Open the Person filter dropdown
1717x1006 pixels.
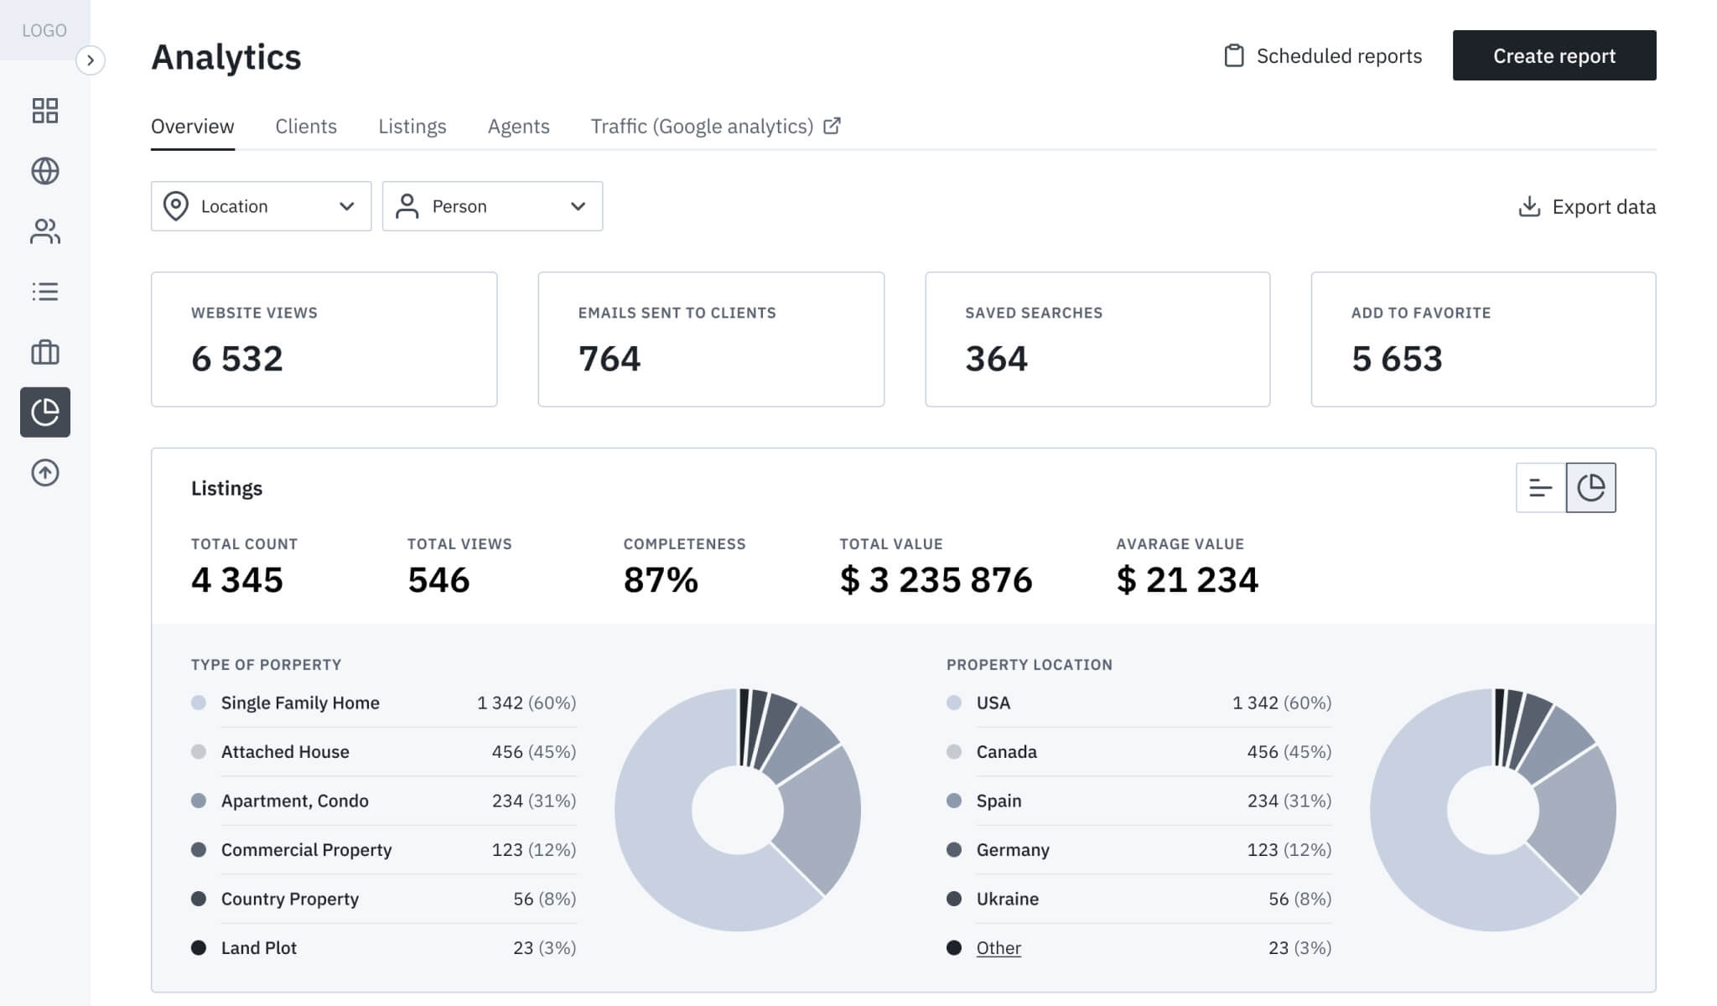click(x=492, y=206)
